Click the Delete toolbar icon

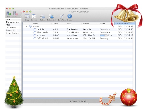point(43,16)
